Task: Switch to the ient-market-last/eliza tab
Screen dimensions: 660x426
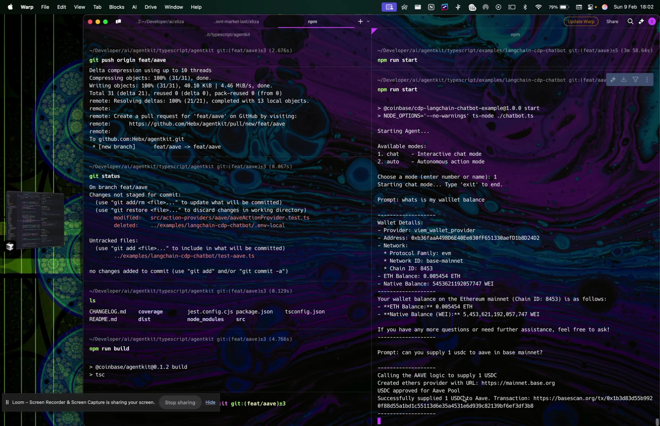Action: tap(236, 21)
